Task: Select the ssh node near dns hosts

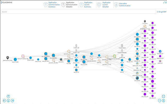Action: point(137,78)
